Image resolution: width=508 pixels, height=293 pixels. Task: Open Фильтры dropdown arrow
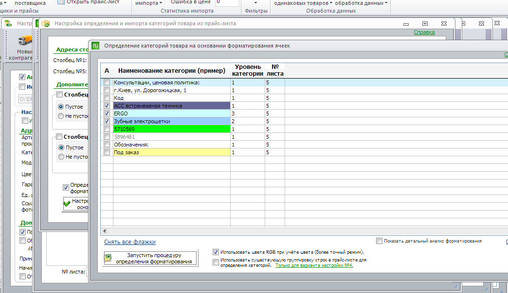point(255,3)
